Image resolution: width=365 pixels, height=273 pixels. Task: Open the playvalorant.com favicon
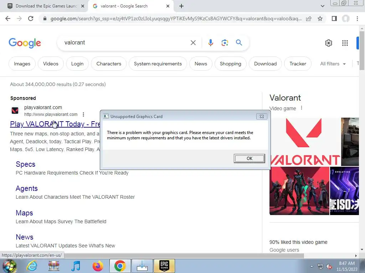(x=15, y=111)
